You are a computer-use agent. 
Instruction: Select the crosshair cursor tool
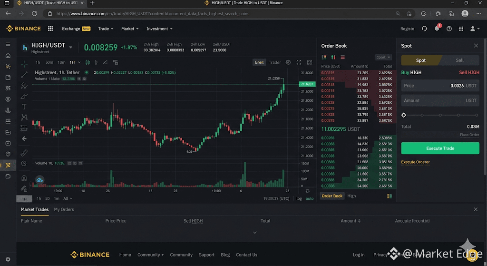(24, 64)
